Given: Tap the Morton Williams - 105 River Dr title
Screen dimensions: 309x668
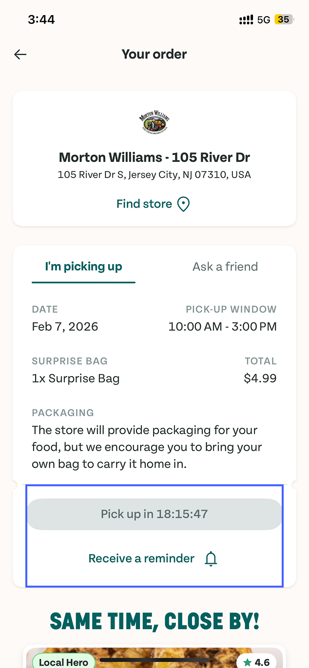Looking at the screenshot, I should (x=154, y=157).
